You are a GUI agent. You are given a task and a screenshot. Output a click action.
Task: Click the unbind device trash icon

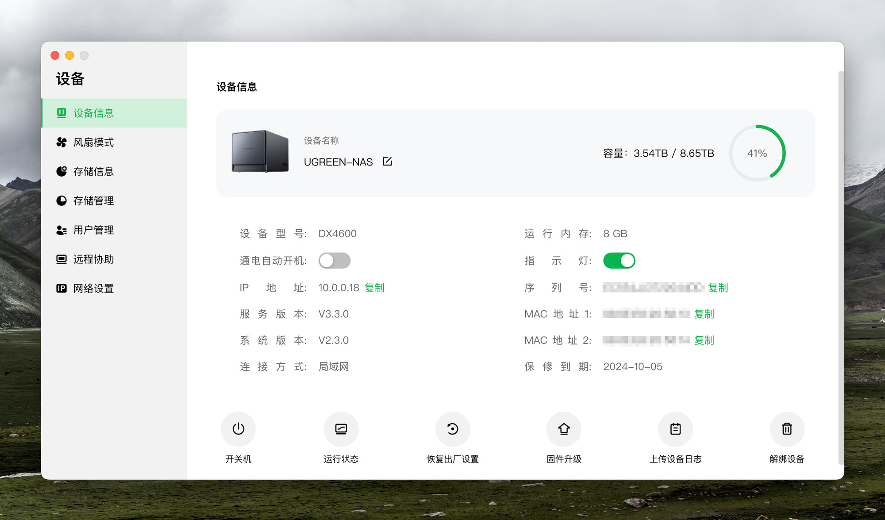pos(787,429)
